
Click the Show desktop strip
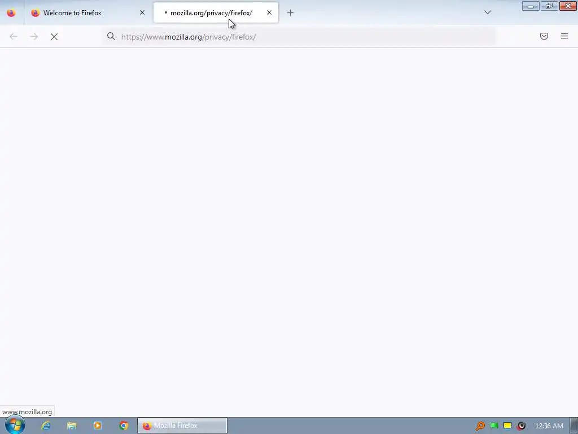[x=574, y=426]
